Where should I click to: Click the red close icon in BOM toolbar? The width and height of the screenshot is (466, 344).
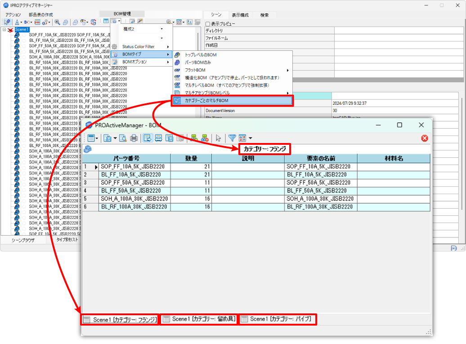(424, 138)
